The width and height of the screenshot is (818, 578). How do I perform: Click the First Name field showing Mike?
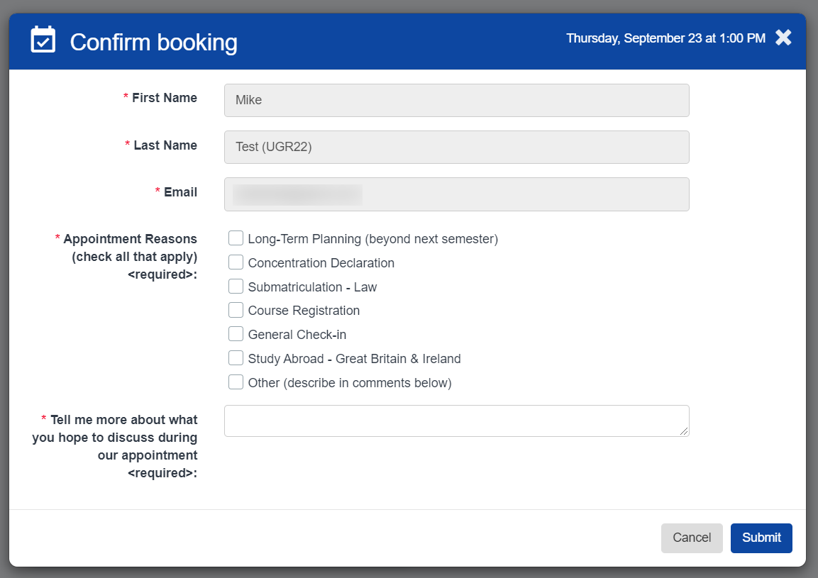tap(456, 100)
